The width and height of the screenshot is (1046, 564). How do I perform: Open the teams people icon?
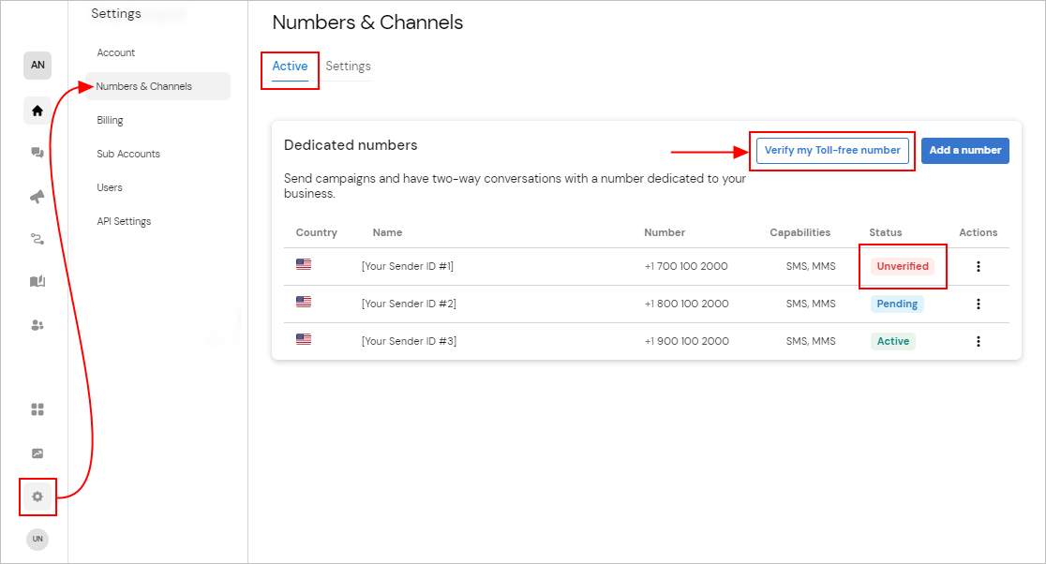pyautogui.click(x=37, y=325)
